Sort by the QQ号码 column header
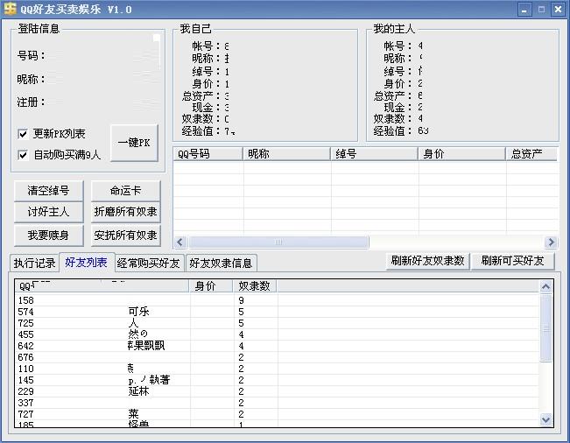Screen dimensions: 570x443 (208, 154)
